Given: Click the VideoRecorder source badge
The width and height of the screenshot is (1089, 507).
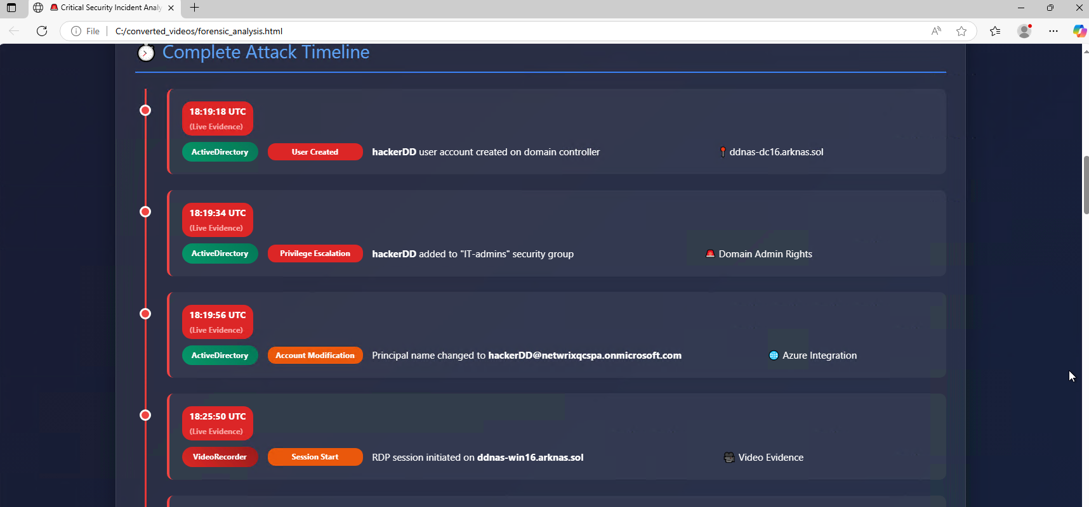Looking at the screenshot, I should pyautogui.click(x=220, y=457).
